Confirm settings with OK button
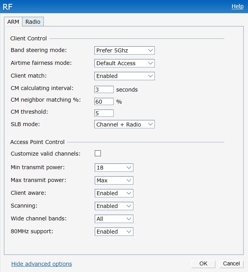The width and height of the screenshot is (248, 272). [x=203, y=263]
